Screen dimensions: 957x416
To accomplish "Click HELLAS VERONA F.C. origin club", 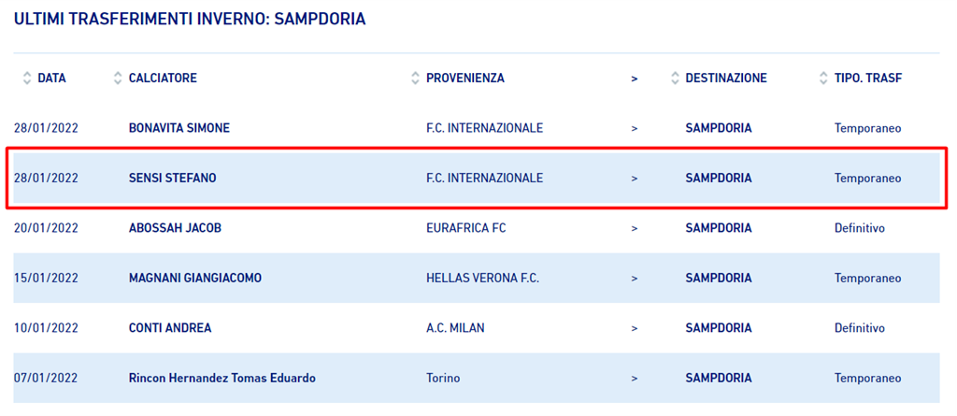I will click(x=482, y=278).
